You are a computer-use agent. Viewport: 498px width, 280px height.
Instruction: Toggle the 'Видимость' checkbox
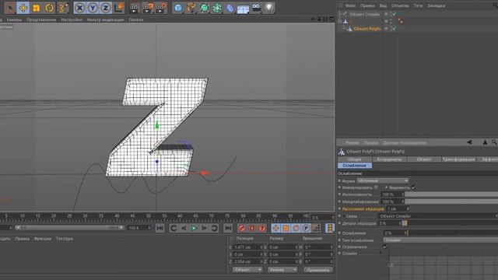tap(413, 187)
